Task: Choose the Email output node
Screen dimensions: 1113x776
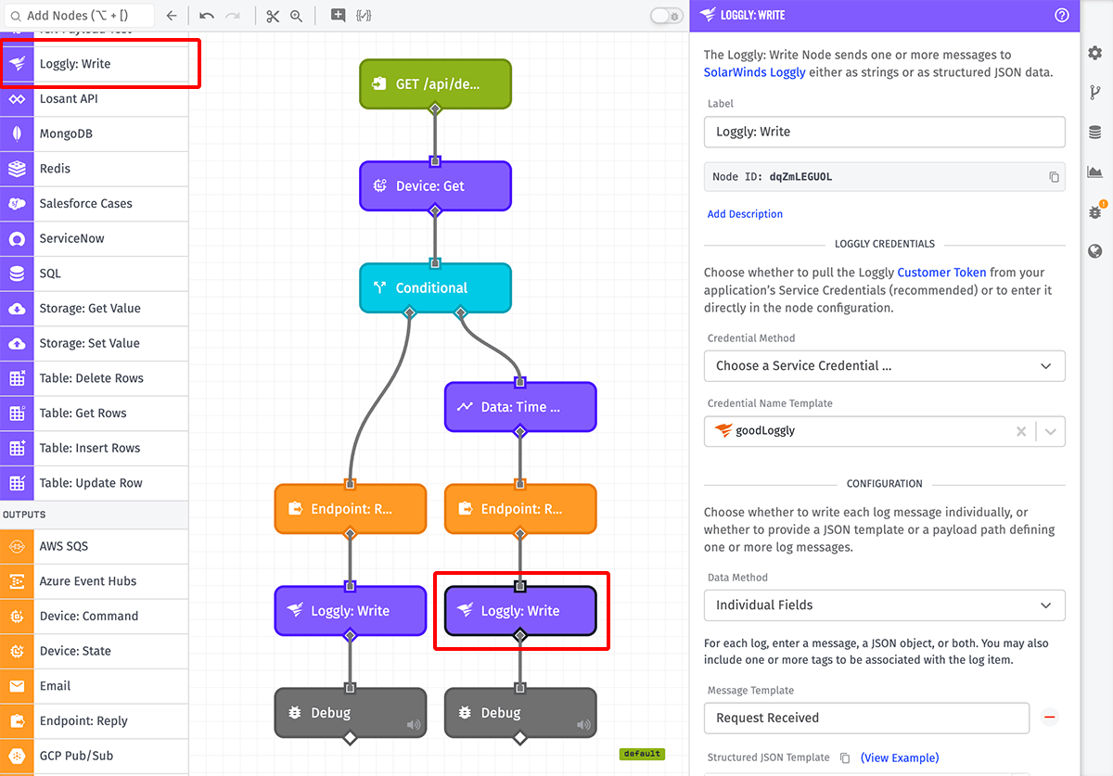Action: 94,686
